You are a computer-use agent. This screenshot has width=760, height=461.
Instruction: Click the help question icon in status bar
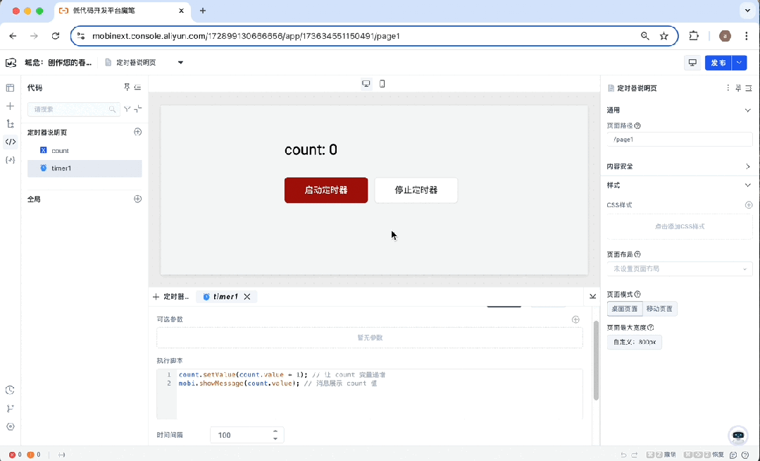click(x=745, y=455)
